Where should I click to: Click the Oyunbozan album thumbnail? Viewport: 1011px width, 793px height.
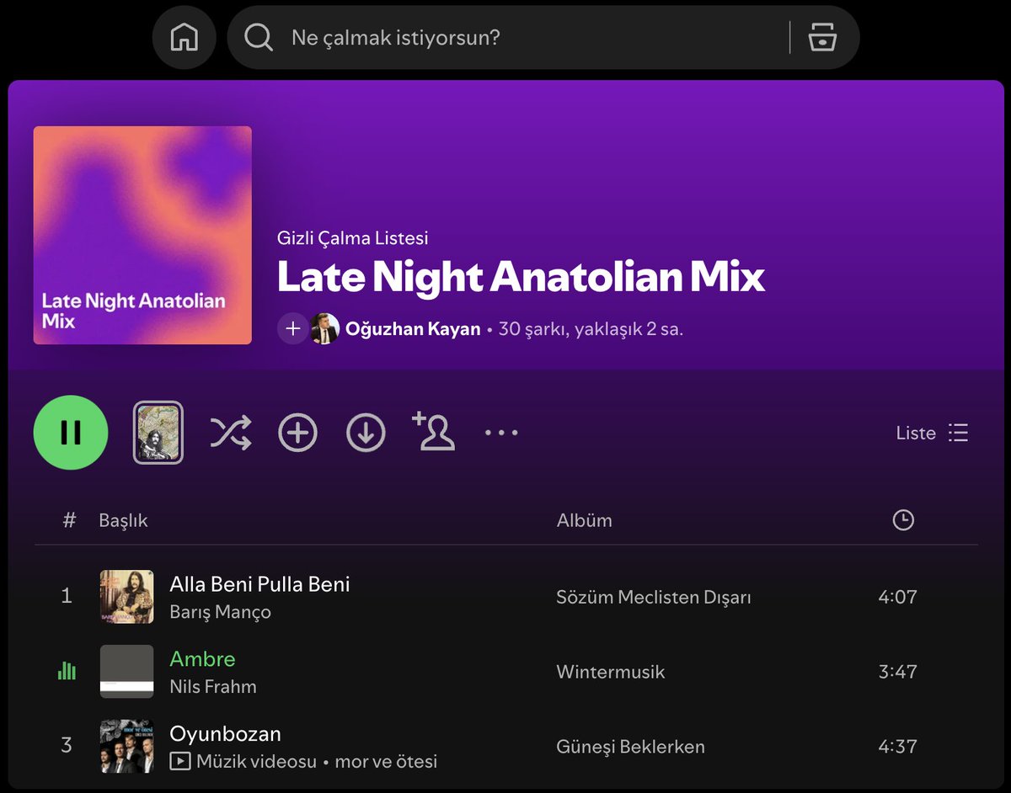[x=126, y=747]
